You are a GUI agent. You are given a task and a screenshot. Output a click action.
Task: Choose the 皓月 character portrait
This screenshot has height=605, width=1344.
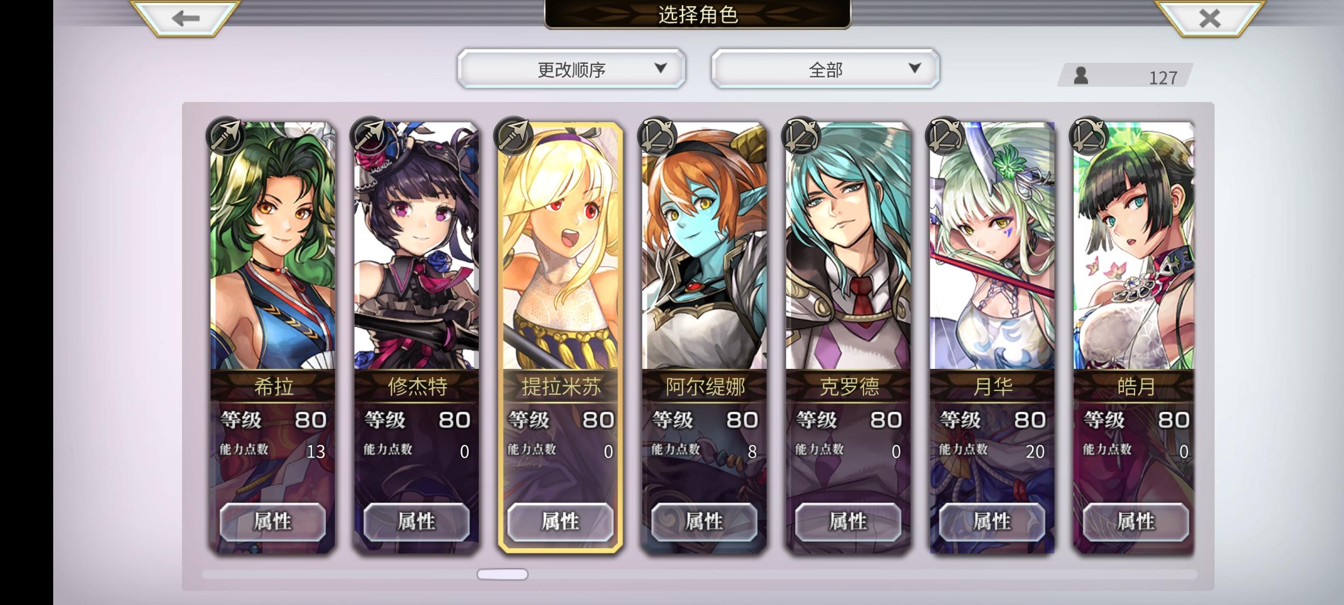pyautogui.click(x=1134, y=245)
